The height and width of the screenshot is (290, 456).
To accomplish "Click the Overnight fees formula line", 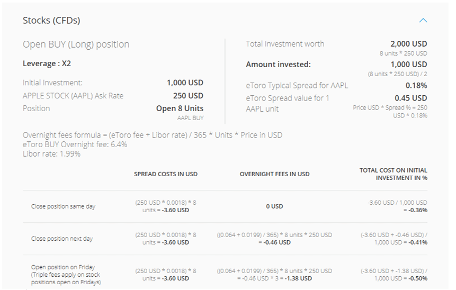I will click(x=153, y=135).
